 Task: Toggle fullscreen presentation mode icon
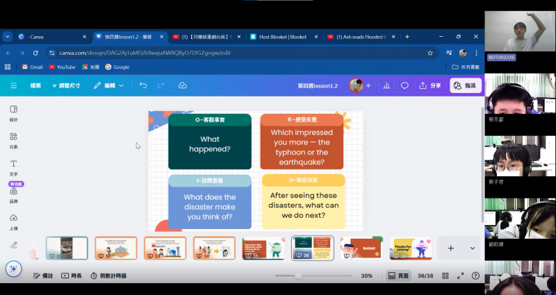(460, 276)
